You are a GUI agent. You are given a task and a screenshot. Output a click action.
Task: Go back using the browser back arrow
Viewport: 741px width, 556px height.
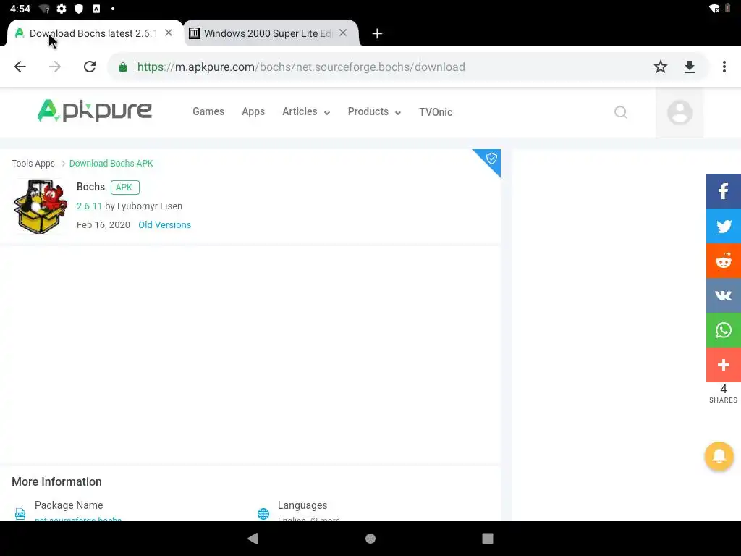pos(20,67)
